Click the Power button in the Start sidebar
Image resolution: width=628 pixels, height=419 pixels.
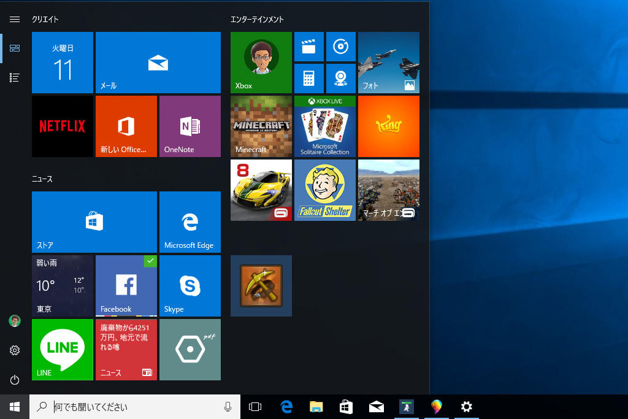[x=15, y=380]
